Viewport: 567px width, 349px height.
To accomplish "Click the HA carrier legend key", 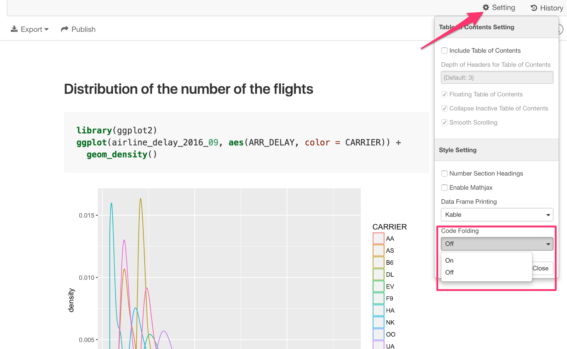I will (378, 310).
